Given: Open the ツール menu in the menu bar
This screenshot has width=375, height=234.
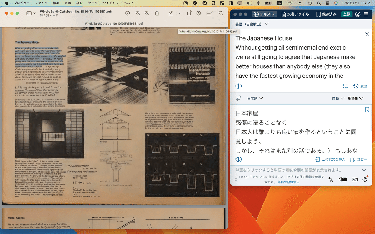Looking at the screenshot, I should pos(93,3).
